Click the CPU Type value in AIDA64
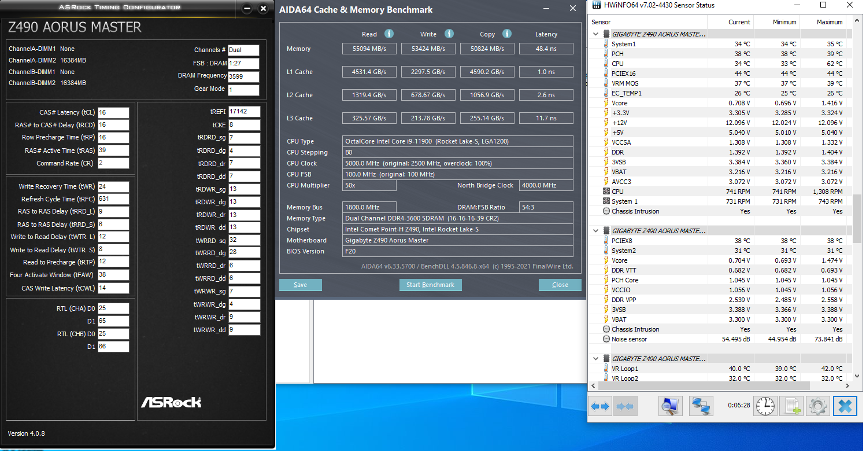The height and width of the screenshot is (456, 866). [458, 141]
